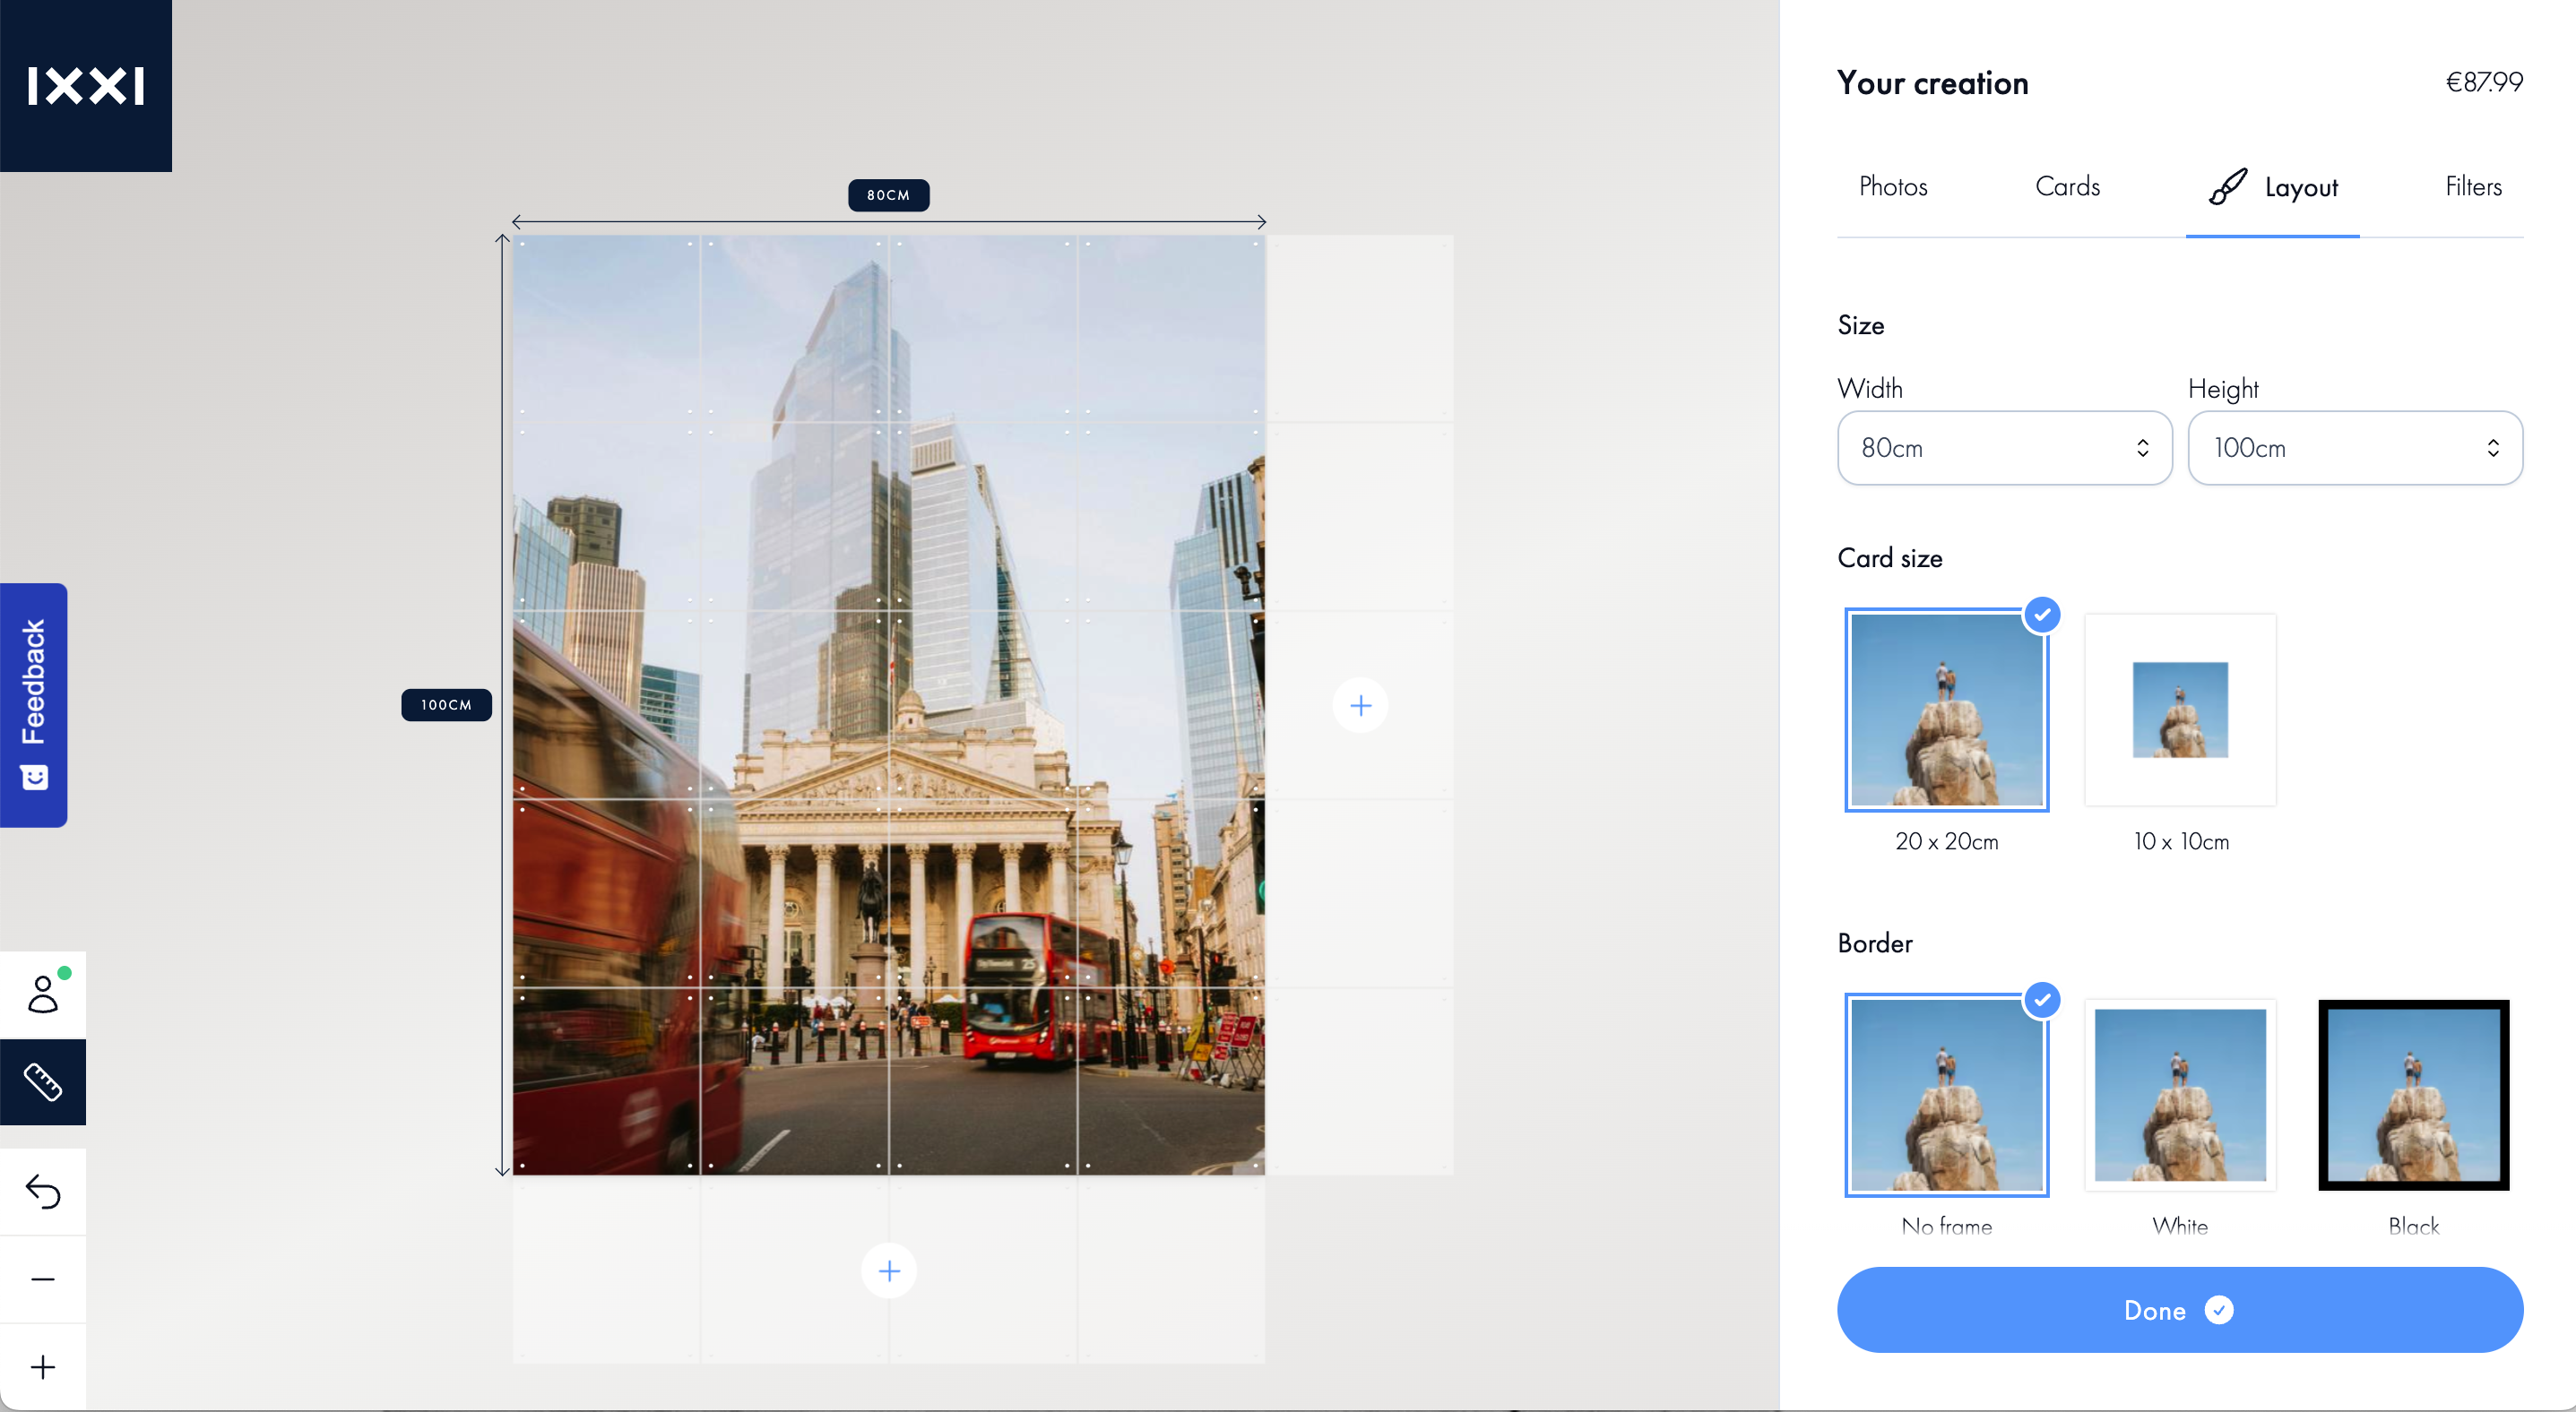Open the Height 100cm dropdown
2576x1412 pixels.
(x=2355, y=448)
